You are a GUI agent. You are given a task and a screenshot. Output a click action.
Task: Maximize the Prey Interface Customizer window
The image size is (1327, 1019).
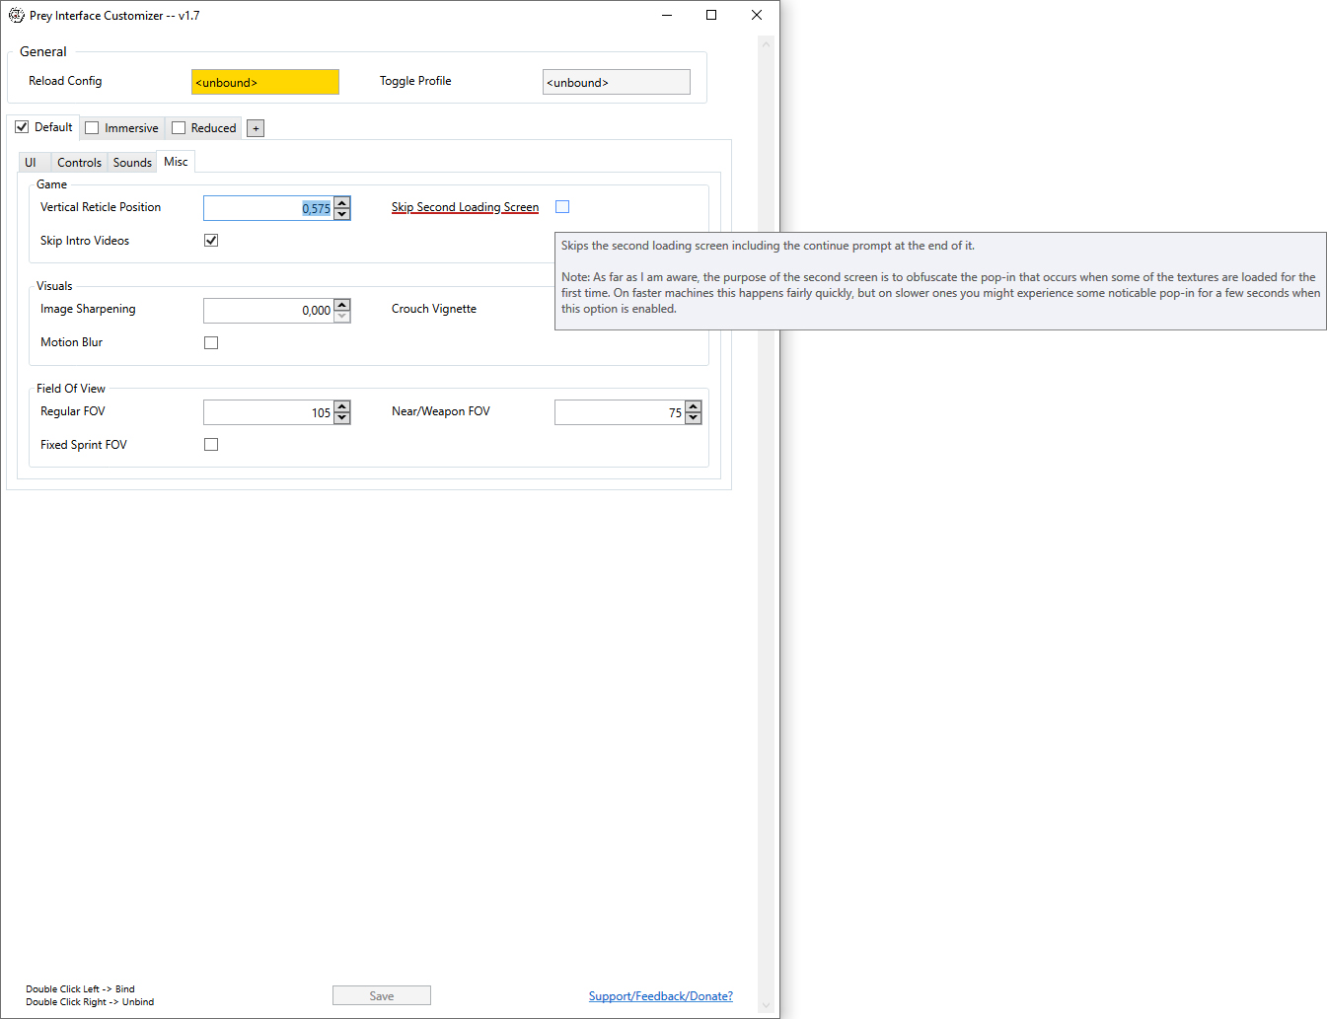(711, 15)
